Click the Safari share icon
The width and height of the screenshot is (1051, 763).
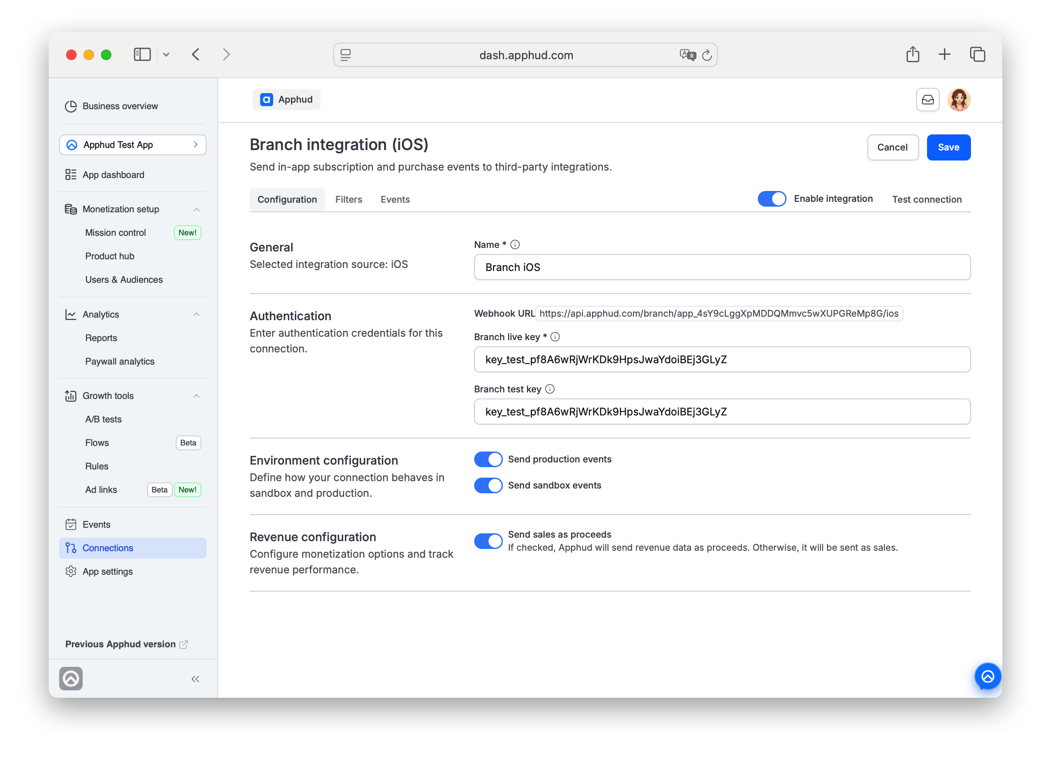pyautogui.click(x=912, y=54)
